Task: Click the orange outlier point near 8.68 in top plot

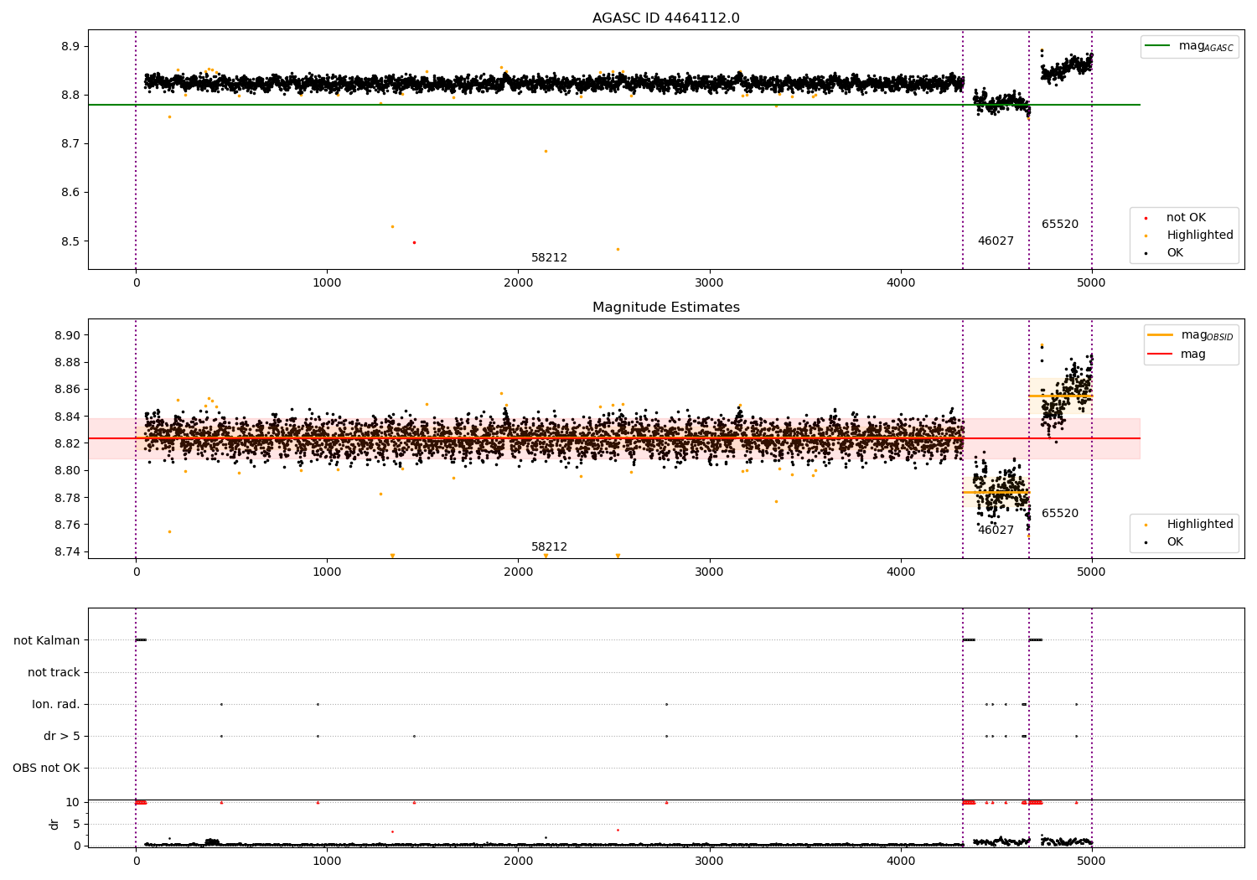Action: point(546,152)
